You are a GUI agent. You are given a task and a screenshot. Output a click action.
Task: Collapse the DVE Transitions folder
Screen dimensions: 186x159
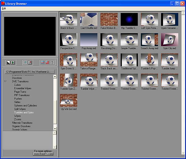[x=5, y=82]
